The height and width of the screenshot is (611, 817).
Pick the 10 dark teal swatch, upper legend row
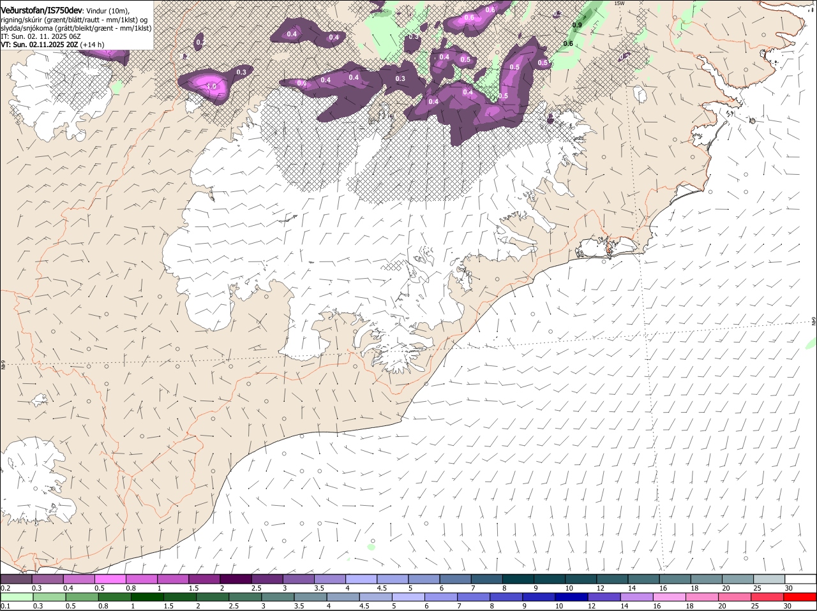click(581, 579)
